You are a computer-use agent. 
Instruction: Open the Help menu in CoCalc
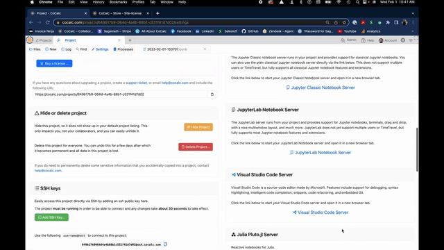(x=367, y=40)
